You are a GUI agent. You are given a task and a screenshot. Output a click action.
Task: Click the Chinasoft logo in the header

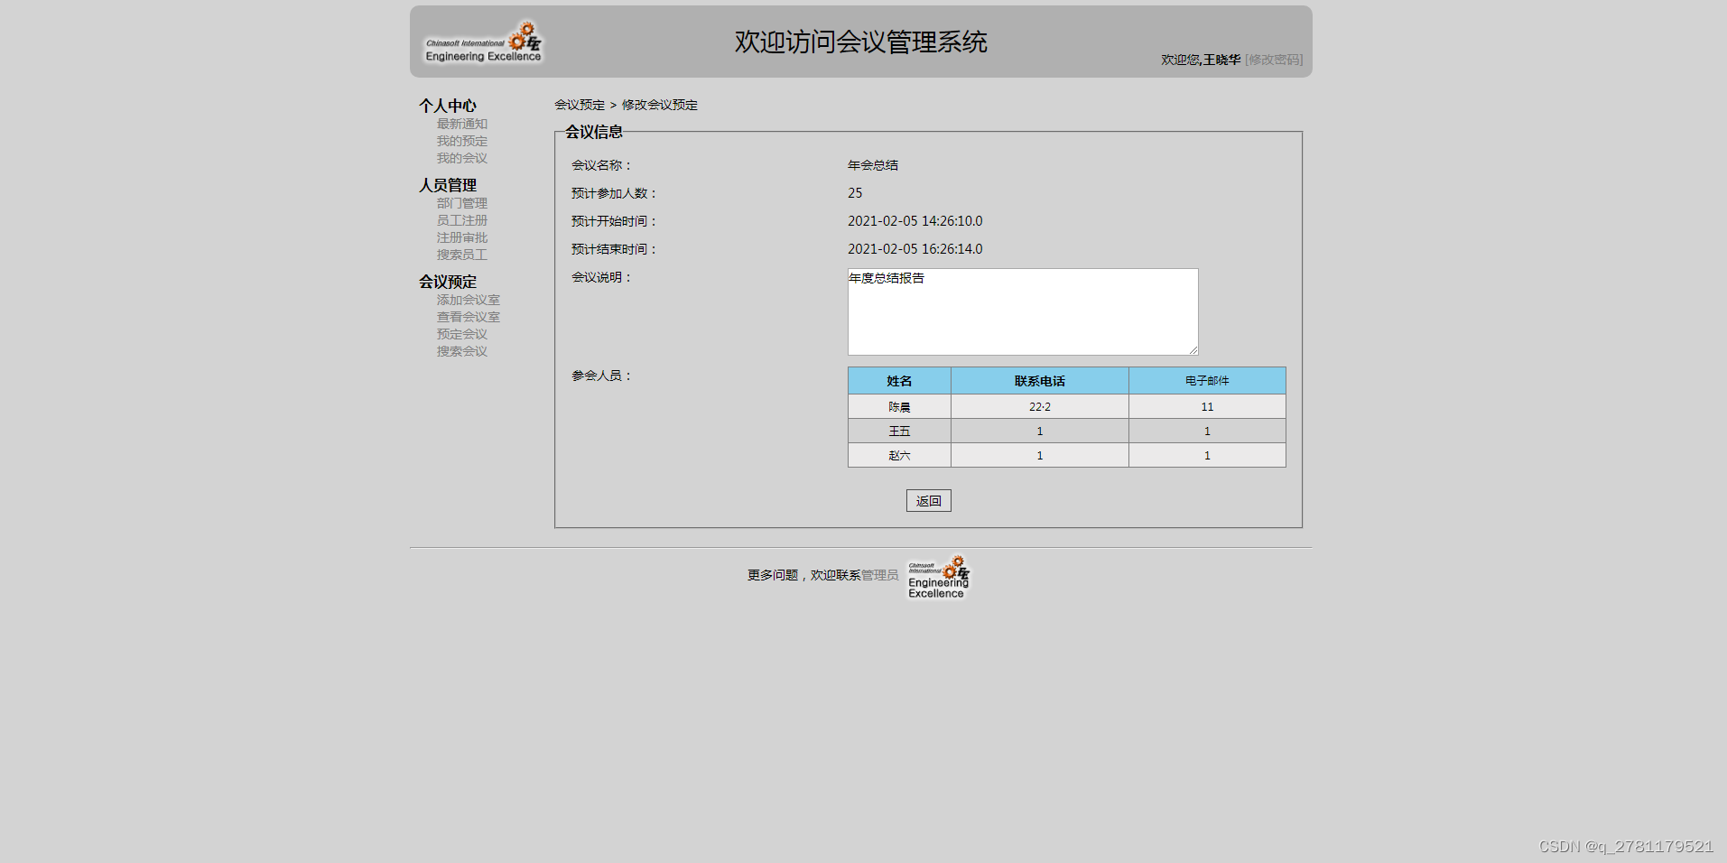(483, 42)
